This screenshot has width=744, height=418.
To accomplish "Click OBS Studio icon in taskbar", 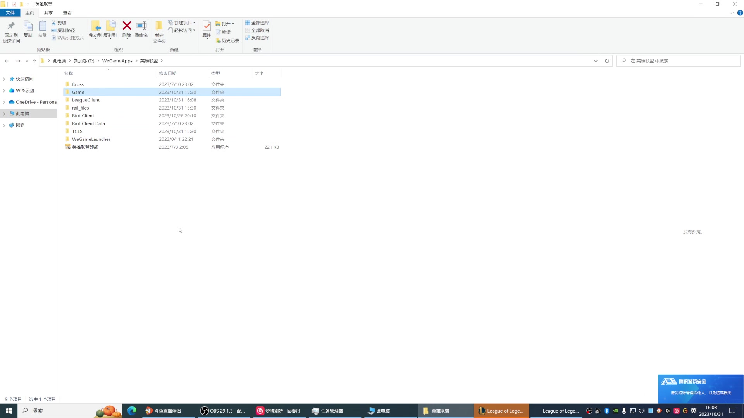I will coord(204,410).
